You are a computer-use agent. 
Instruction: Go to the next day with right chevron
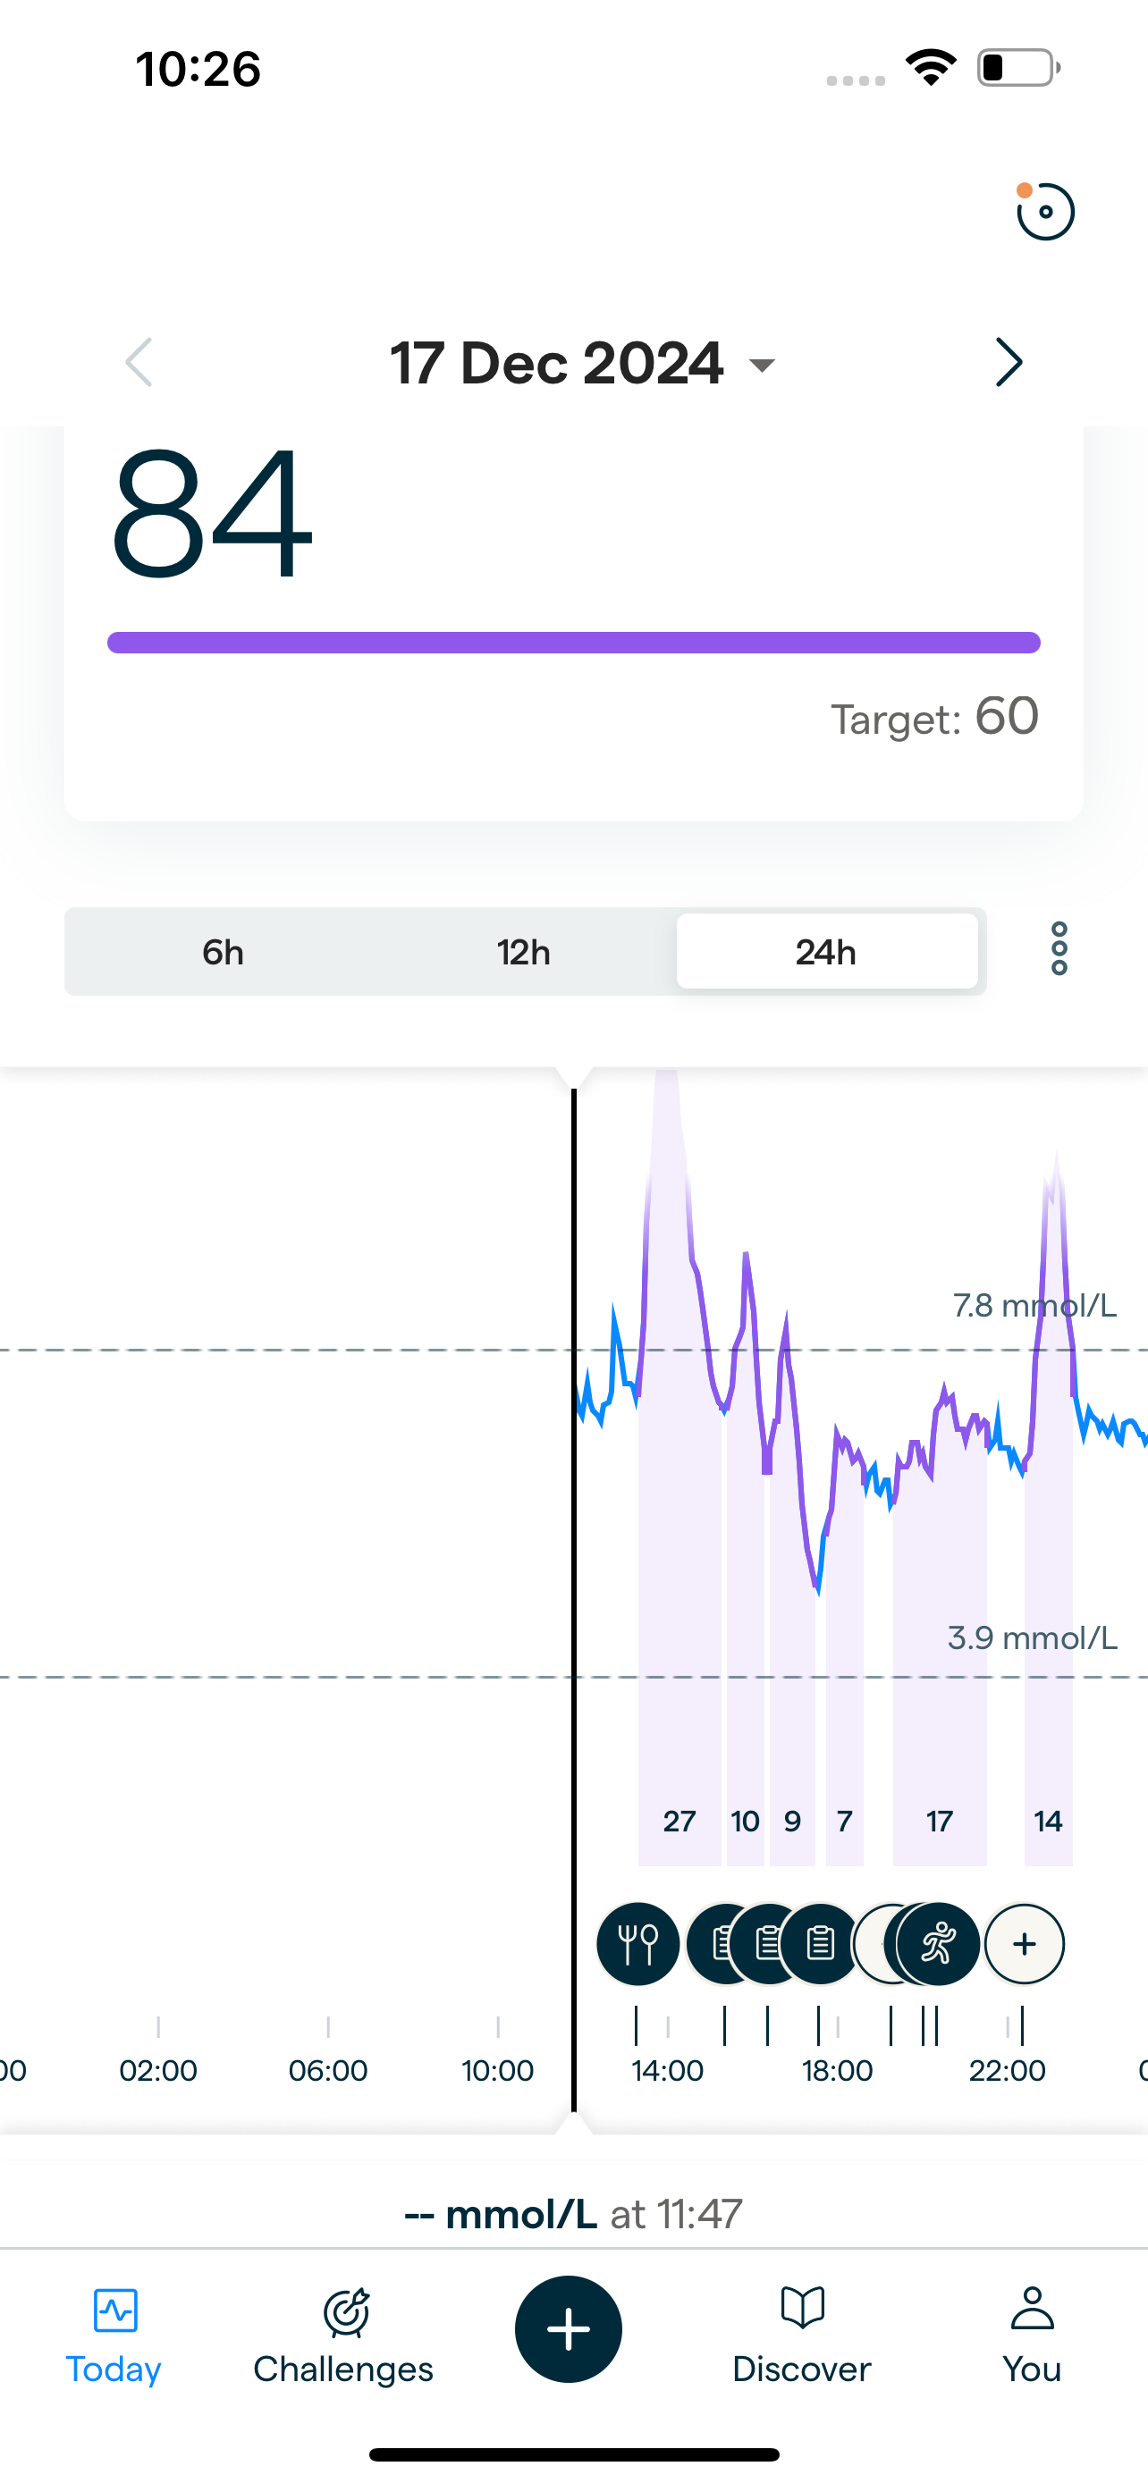click(1008, 362)
